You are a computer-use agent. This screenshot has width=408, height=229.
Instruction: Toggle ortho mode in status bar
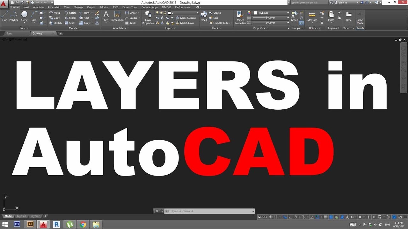pyautogui.click(x=289, y=217)
